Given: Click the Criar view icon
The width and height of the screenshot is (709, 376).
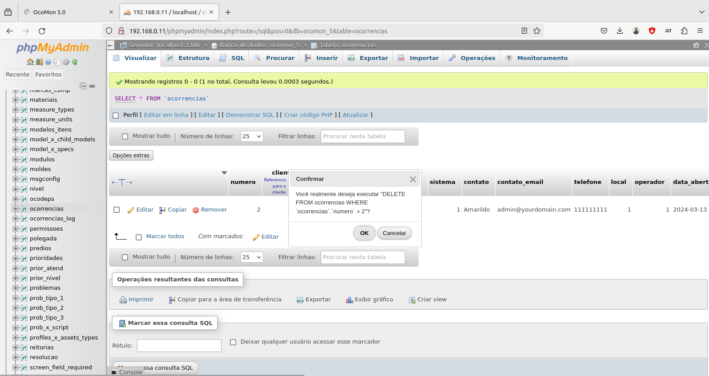Looking at the screenshot, I should point(412,300).
